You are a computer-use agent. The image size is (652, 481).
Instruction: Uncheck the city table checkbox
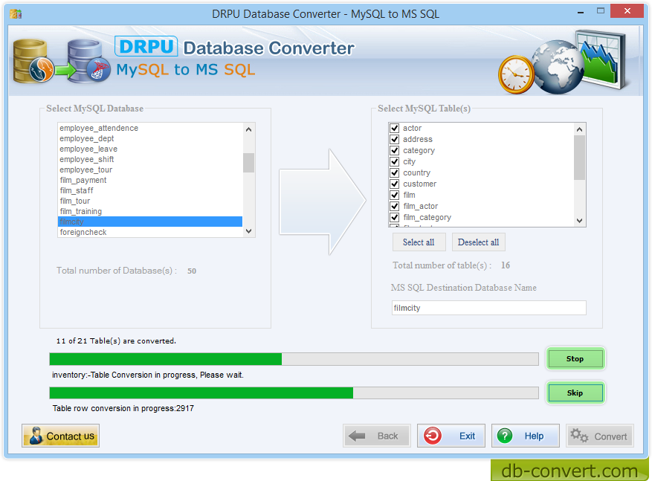pyautogui.click(x=394, y=162)
